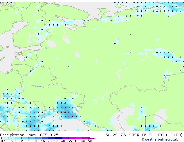Image resolution: width=184 pixels, height=142 pixels.
Task: Select the 30–35 mm purple legend segment
Action: [65, 138]
